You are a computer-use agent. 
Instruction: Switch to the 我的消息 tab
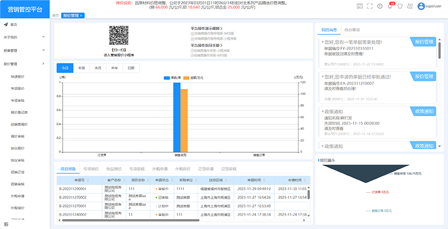click(329, 30)
